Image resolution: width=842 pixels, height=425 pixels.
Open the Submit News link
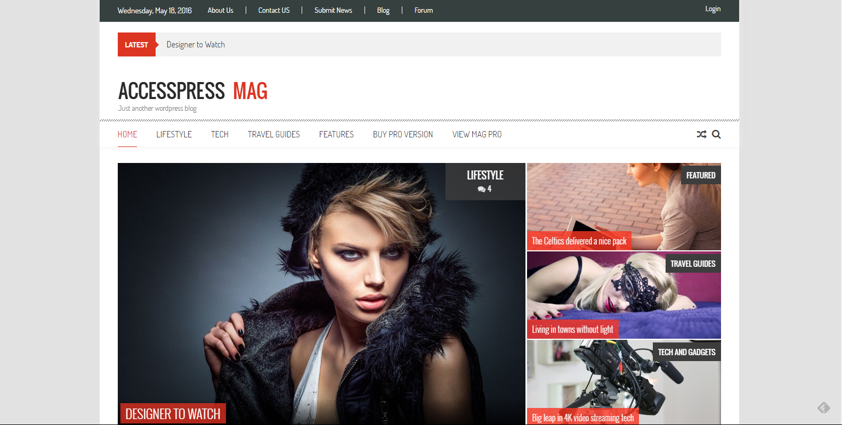point(333,11)
